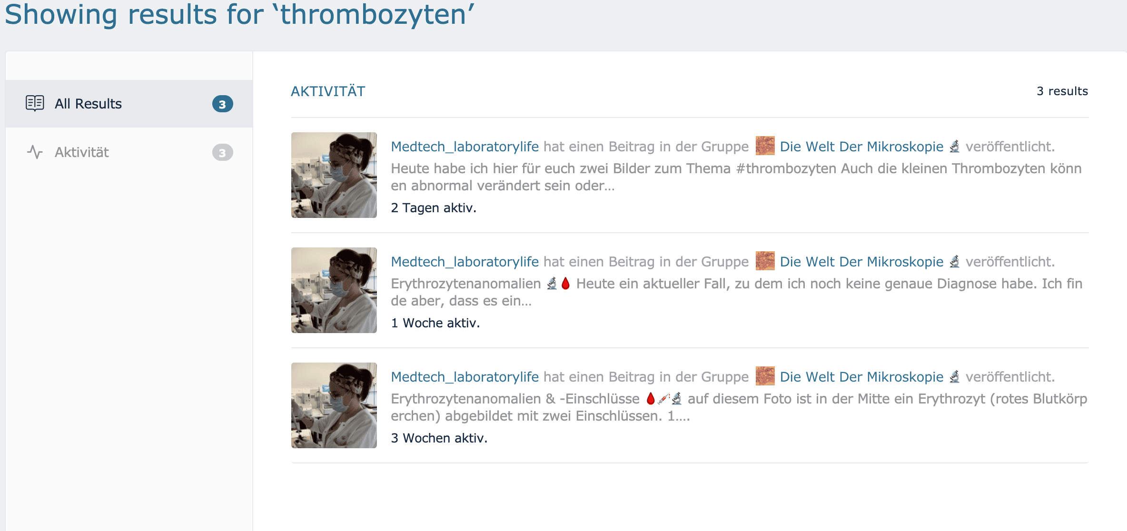Switch to the Aktivität filter tab
The width and height of the screenshot is (1127, 531).
tap(82, 152)
